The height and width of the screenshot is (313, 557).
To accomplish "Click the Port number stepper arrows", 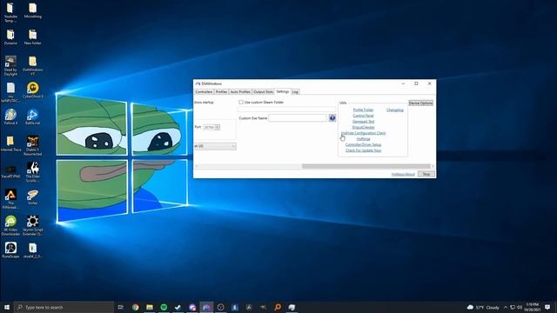I will tap(217, 127).
